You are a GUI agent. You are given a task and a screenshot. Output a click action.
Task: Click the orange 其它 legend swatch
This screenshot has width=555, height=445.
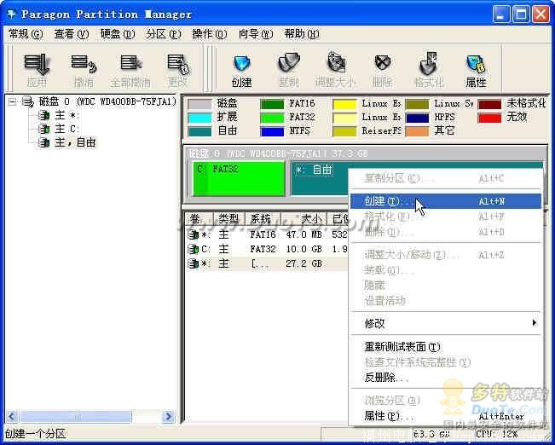tap(417, 131)
